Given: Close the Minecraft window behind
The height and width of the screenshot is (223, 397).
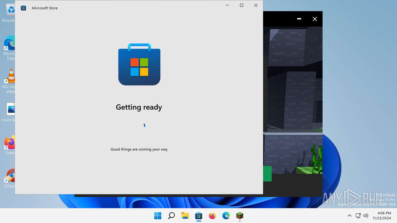Looking at the screenshot, I should click(x=315, y=19).
